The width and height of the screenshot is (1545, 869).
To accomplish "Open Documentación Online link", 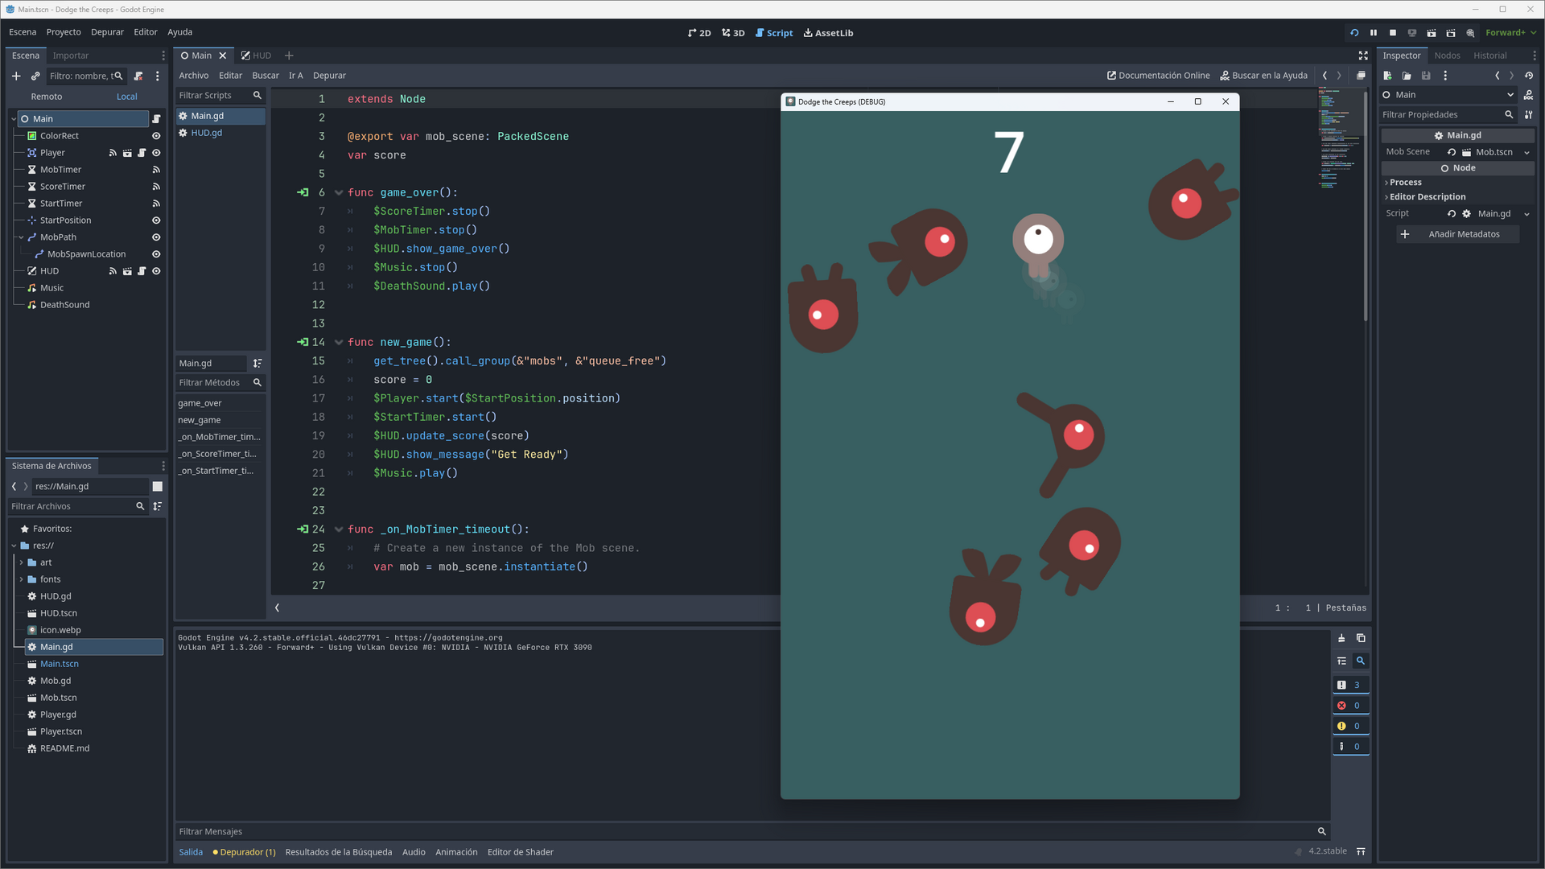I will (1158, 76).
